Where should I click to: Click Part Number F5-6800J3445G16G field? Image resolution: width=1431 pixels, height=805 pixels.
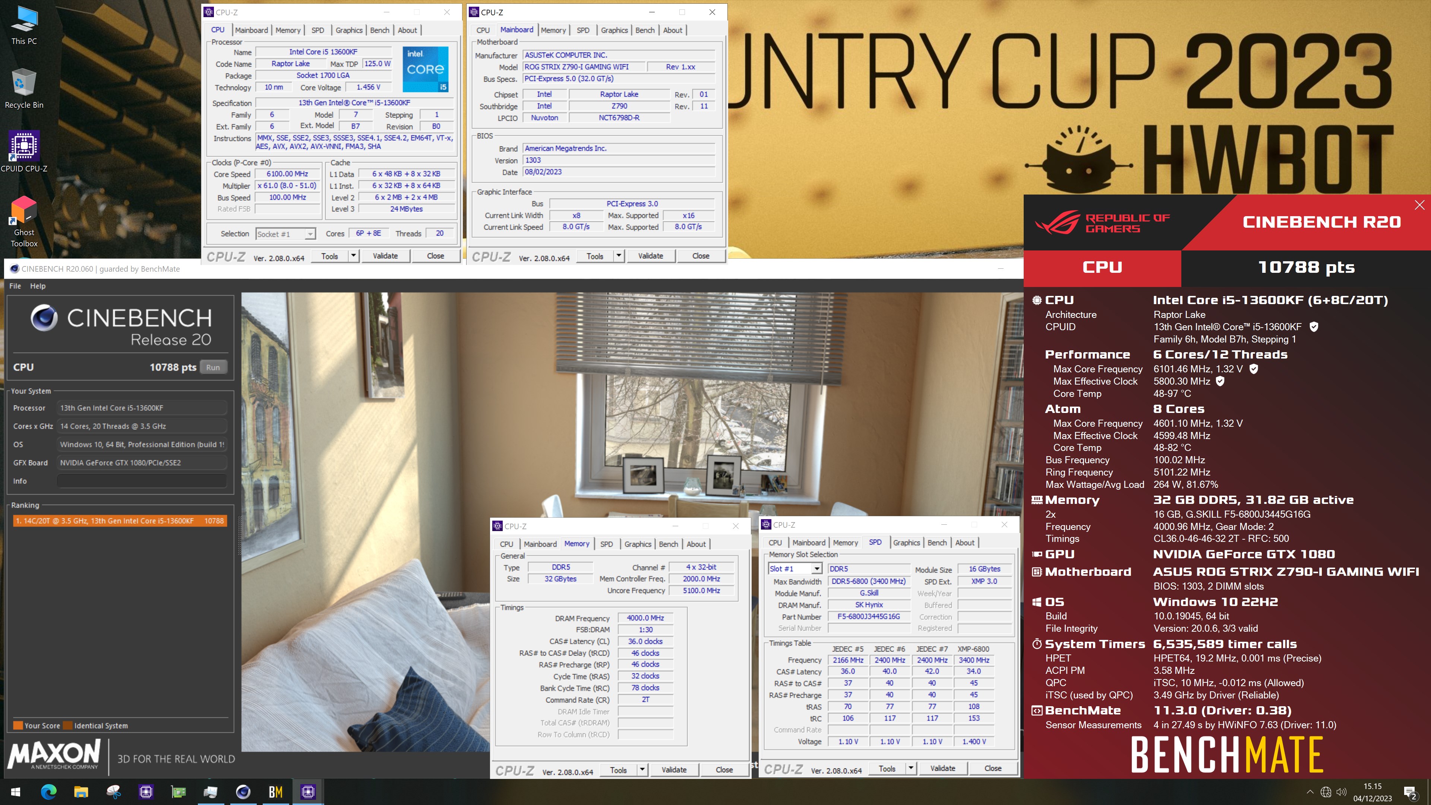[869, 617]
